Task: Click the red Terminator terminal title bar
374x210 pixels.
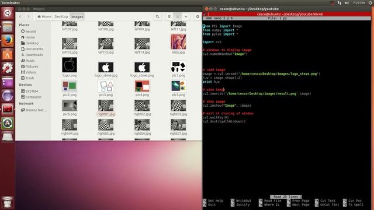Action: point(287,14)
